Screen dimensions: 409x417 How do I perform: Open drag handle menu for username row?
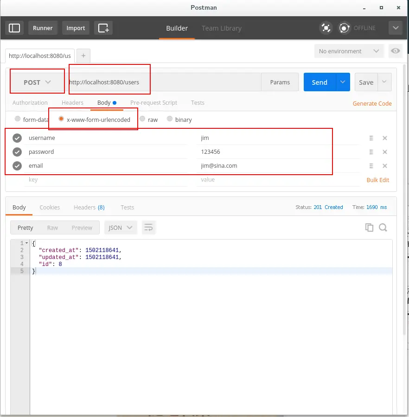click(x=371, y=138)
